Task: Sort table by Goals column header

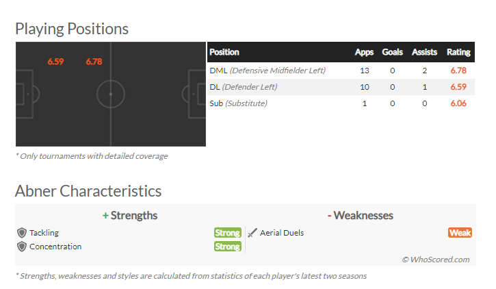Action: [392, 52]
